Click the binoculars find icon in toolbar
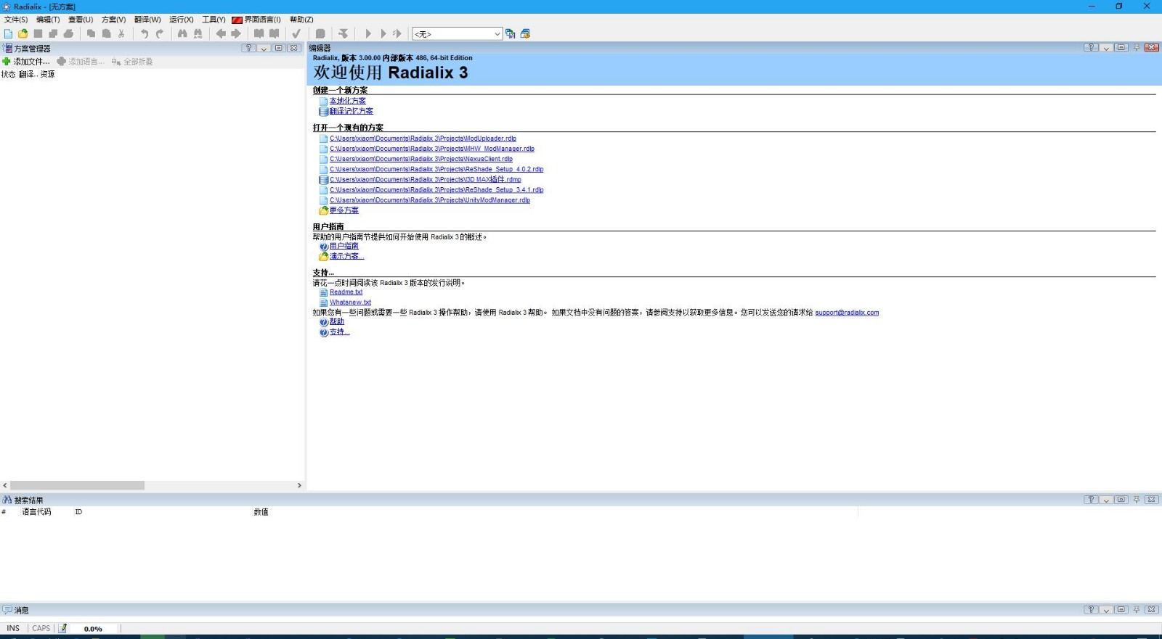Image resolution: width=1162 pixels, height=639 pixels. pos(182,33)
